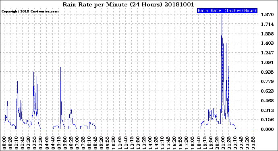
Task: Click the 0.935 y-axis label
Action: (268, 72)
